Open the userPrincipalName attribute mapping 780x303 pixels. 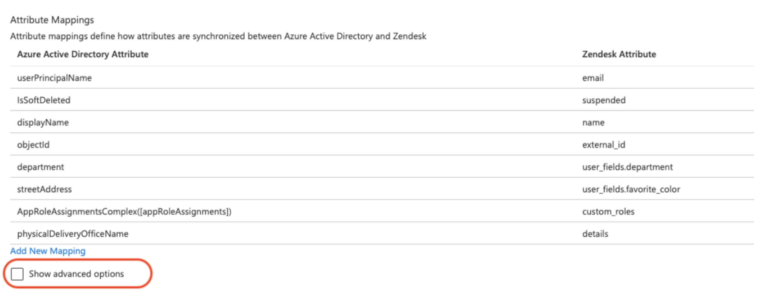(x=55, y=78)
